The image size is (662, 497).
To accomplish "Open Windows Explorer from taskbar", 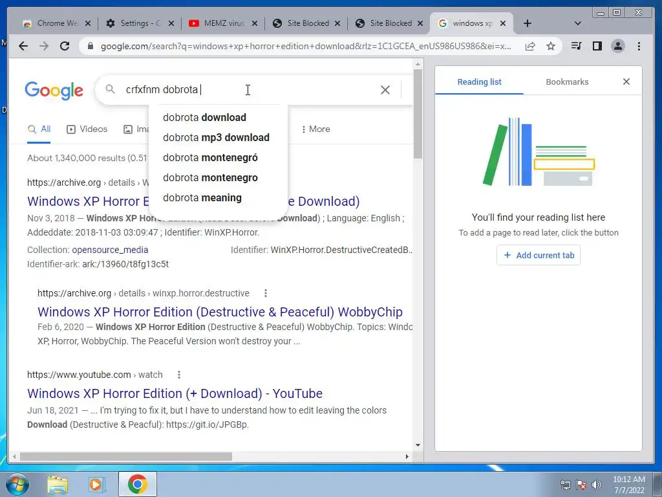I will [x=58, y=485].
